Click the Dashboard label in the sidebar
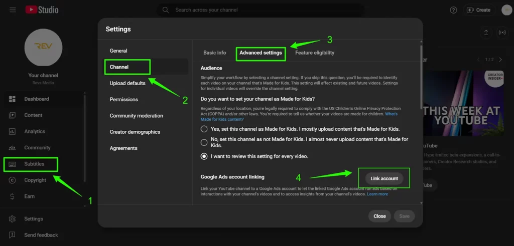Viewport: 514px width, 246px height. [x=37, y=99]
